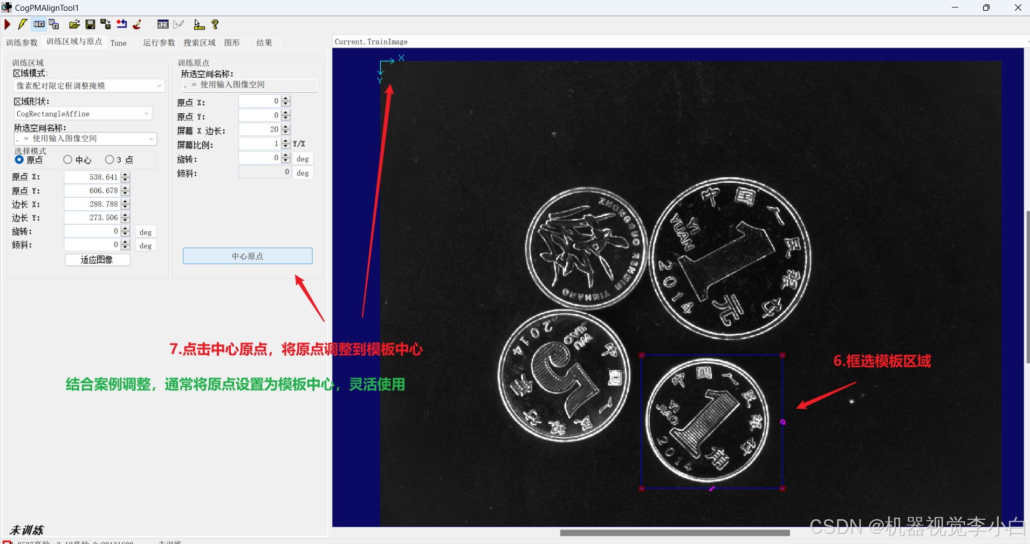Click the deg button beside origin 倾斜
The width and height of the screenshot is (1030, 544).
point(303,173)
